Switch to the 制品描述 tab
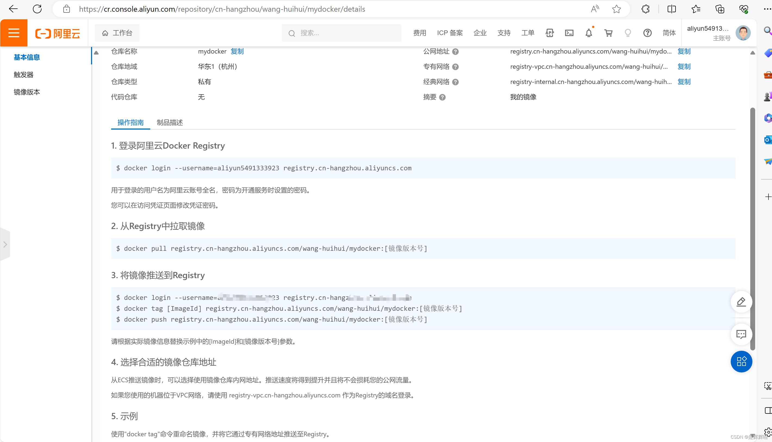 [170, 122]
